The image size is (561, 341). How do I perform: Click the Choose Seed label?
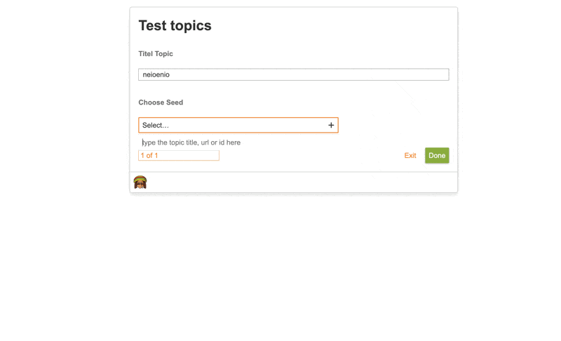(x=161, y=102)
